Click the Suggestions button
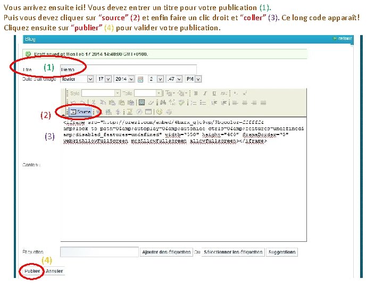 [282, 252]
